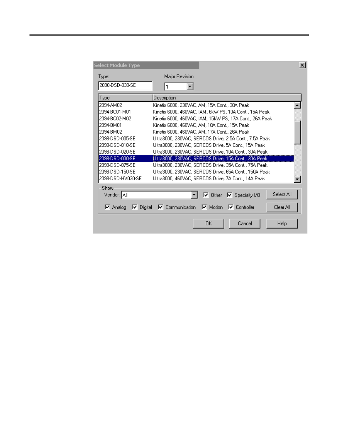Screen dimensions: 339x439
Task: Toggle the Specialty I/O checkbox
Action: coord(230,195)
